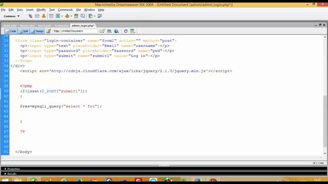Restore down the document window button

pyautogui.click(x=320, y=25)
